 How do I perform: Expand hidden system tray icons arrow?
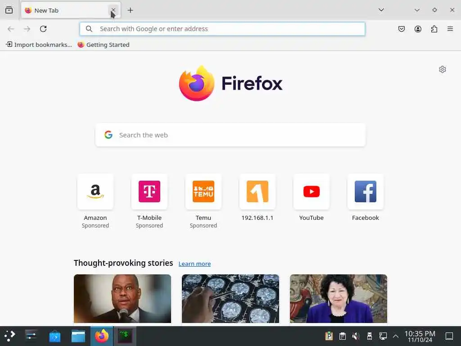click(x=396, y=336)
